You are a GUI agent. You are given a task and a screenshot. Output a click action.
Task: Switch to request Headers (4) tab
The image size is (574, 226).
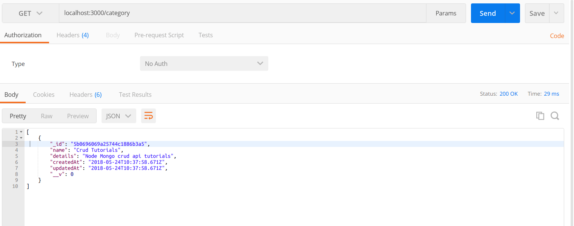click(72, 35)
